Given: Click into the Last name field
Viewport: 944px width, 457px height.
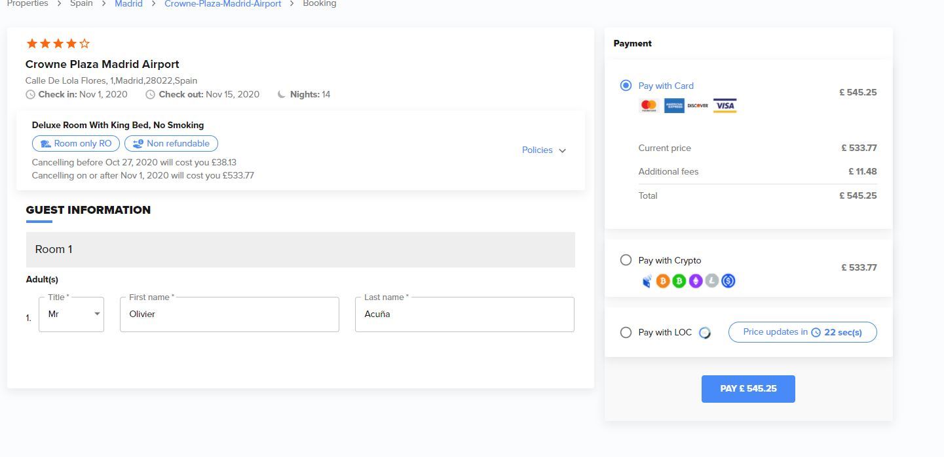Looking at the screenshot, I should click(464, 314).
